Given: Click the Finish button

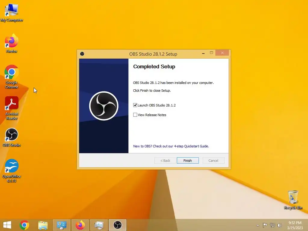Looking at the screenshot, I should click(188, 161).
